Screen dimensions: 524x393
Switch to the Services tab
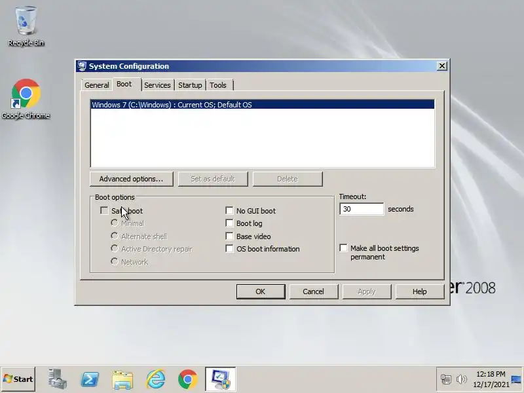(x=157, y=85)
